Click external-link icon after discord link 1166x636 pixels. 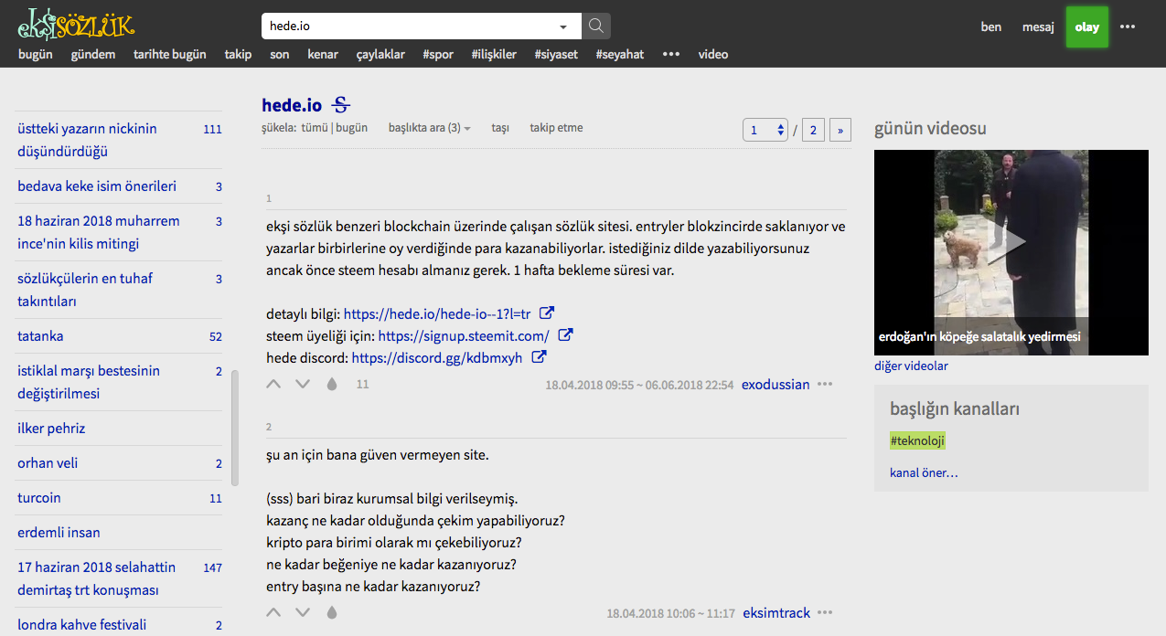point(540,356)
